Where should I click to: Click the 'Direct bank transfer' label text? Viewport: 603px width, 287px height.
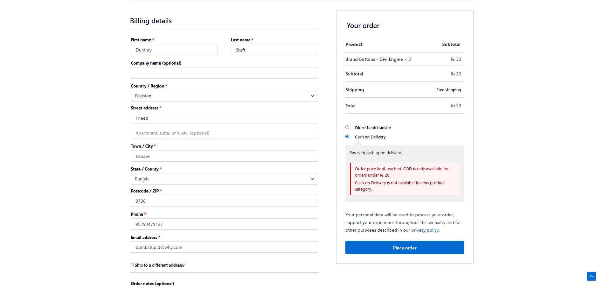click(373, 128)
